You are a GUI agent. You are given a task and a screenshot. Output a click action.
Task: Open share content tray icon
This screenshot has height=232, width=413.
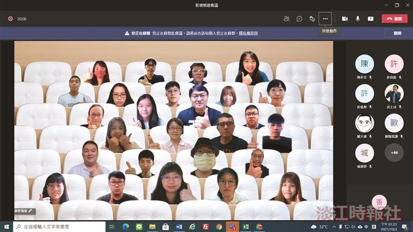tap(370, 19)
